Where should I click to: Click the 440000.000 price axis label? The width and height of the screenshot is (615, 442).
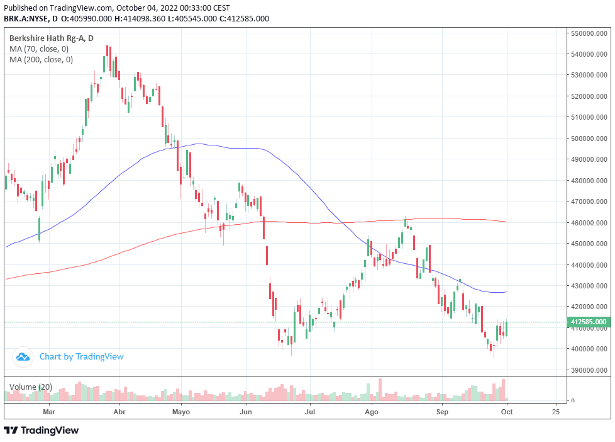click(589, 265)
